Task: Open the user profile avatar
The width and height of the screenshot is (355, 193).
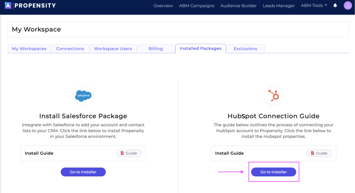Action: click(x=347, y=6)
